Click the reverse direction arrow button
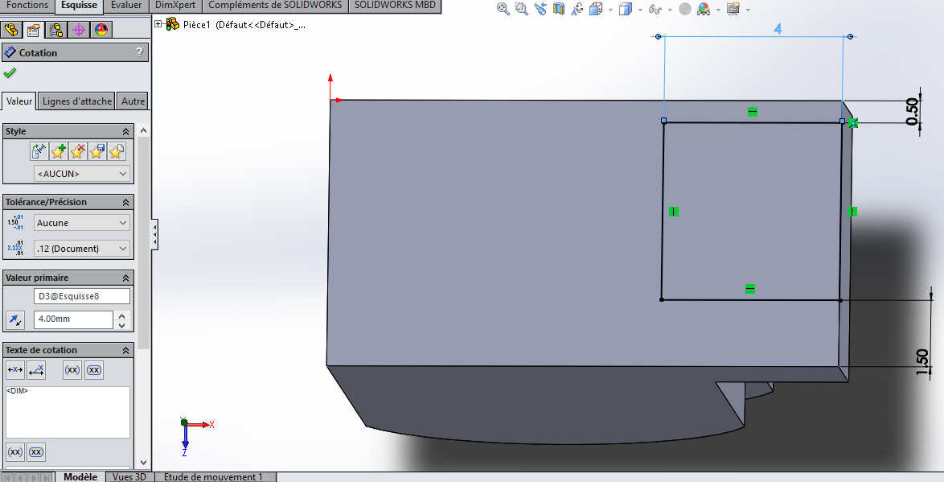Image resolution: width=944 pixels, height=482 pixels. point(15,320)
